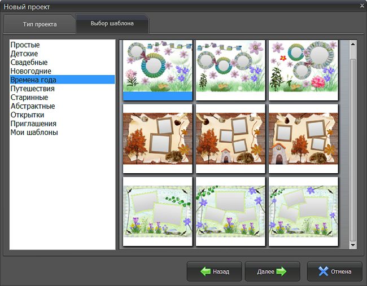Select autumn template with two square frames
This screenshot has width=367, height=286.
tap(158, 139)
